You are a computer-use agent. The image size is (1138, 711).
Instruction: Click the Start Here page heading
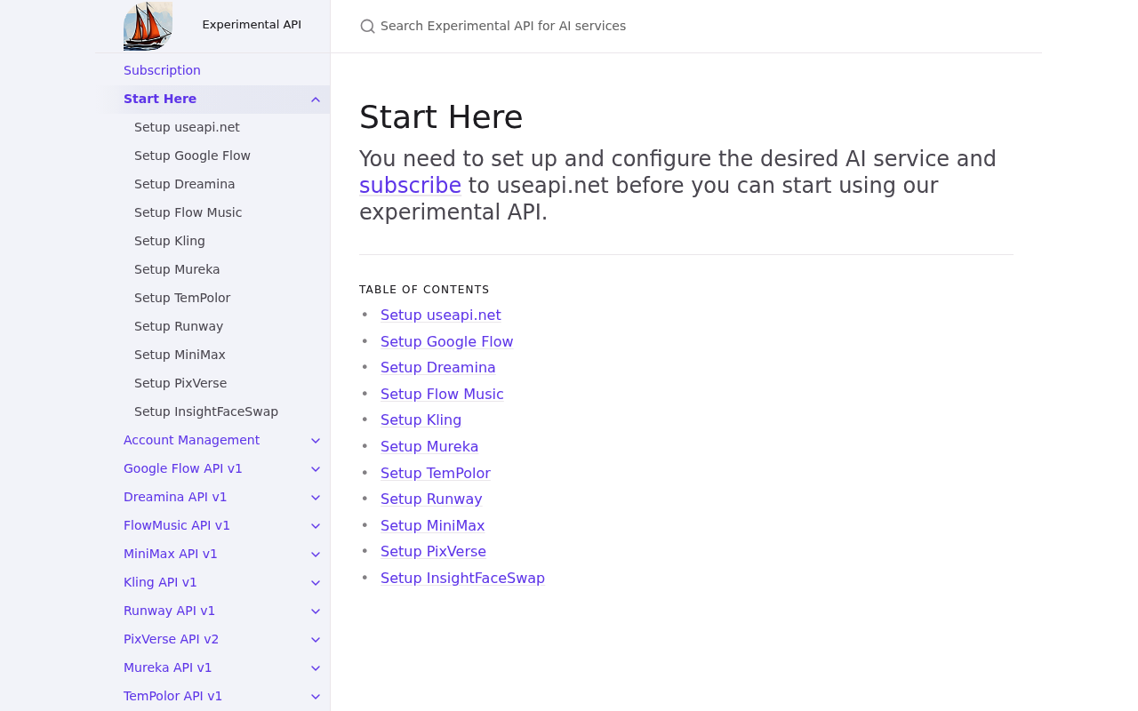(x=441, y=117)
